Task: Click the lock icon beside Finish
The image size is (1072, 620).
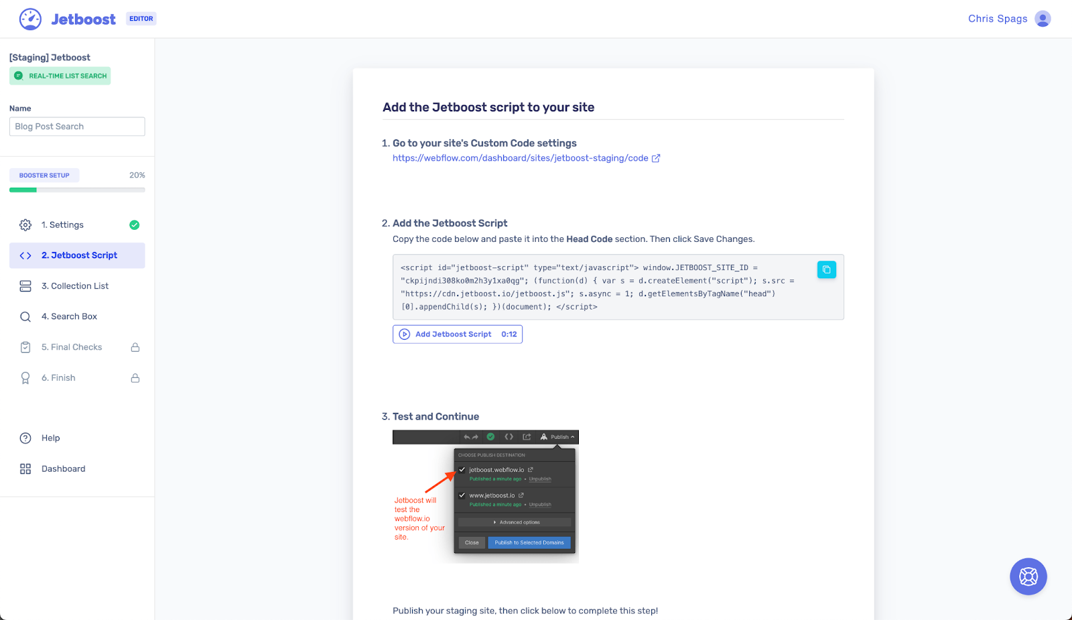Action: (135, 378)
